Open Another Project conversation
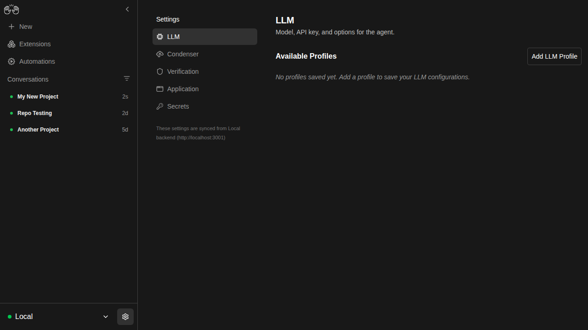Image resolution: width=588 pixels, height=330 pixels. tap(69, 130)
